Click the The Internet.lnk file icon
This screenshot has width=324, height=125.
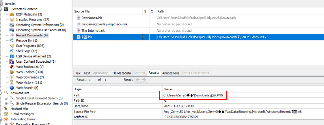click(78, 30)
